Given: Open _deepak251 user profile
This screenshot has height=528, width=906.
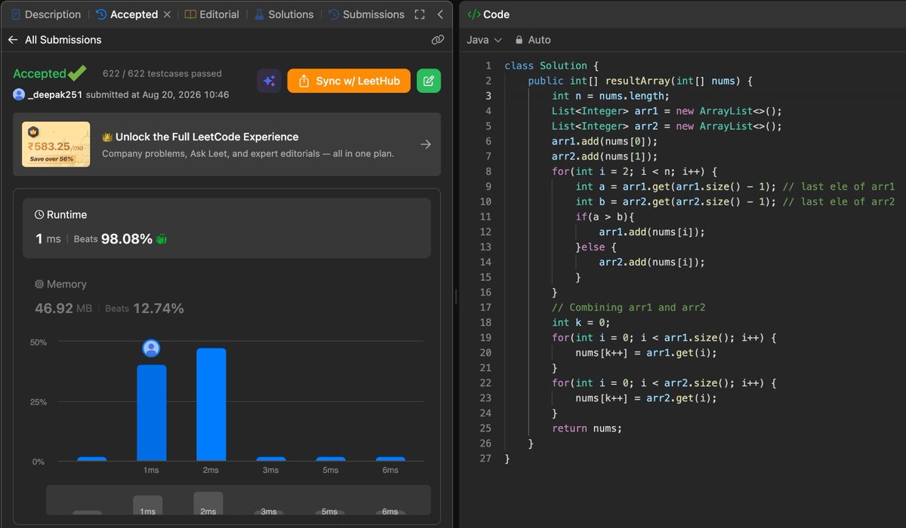Looking at the screenshot, I should 55,95.
